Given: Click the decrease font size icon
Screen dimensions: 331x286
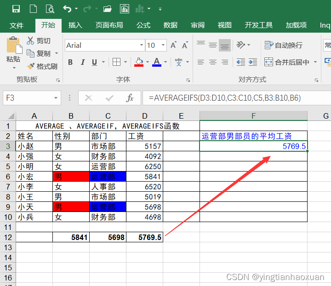Looking at the screenshot, I should (185, 45).
